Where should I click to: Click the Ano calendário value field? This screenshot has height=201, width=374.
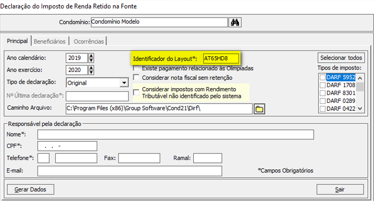(x=77, y=58)
